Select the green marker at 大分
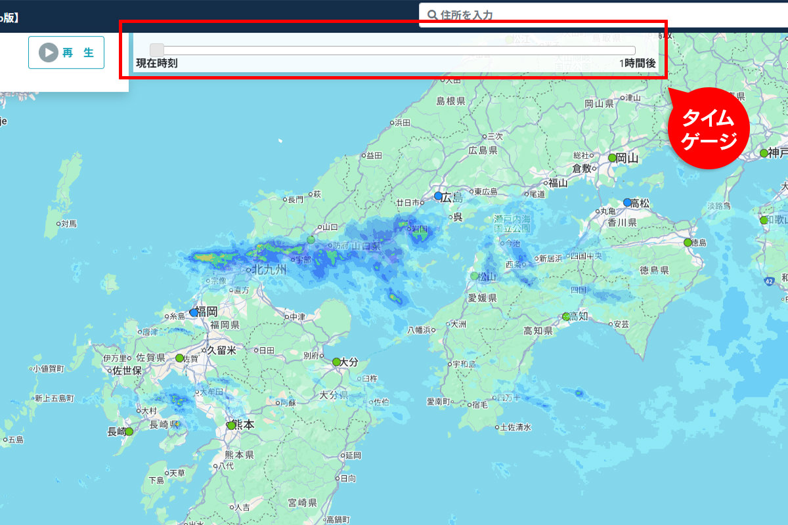Viewport: 788px width, 525px height. click(x=336, y=362)
